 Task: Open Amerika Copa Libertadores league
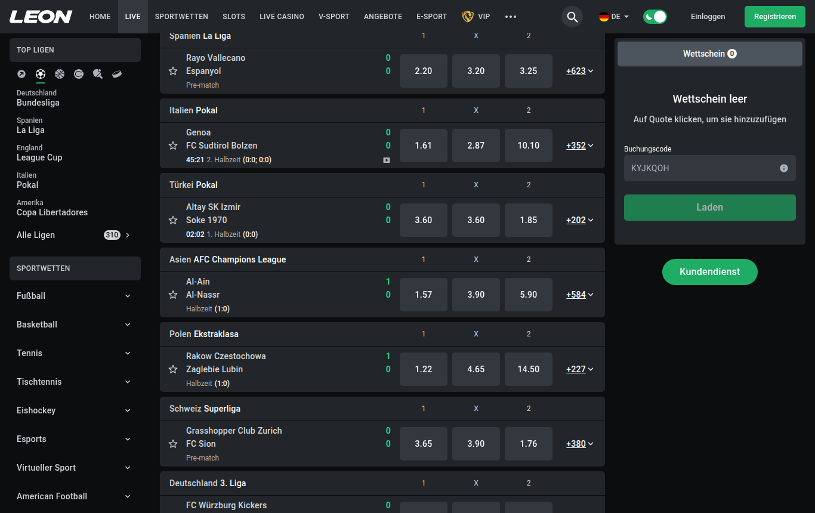coord(52,208)
